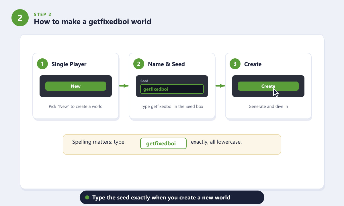Viewport: 344px width, 206px height.
Task: Click the green arrow between Single Player and Name & Seed
Action: coord(124,86)
